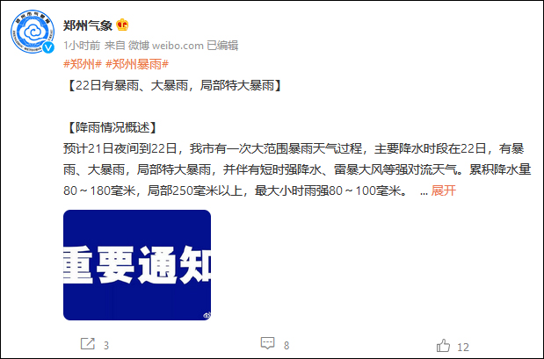Click the repost count 3

106,346
